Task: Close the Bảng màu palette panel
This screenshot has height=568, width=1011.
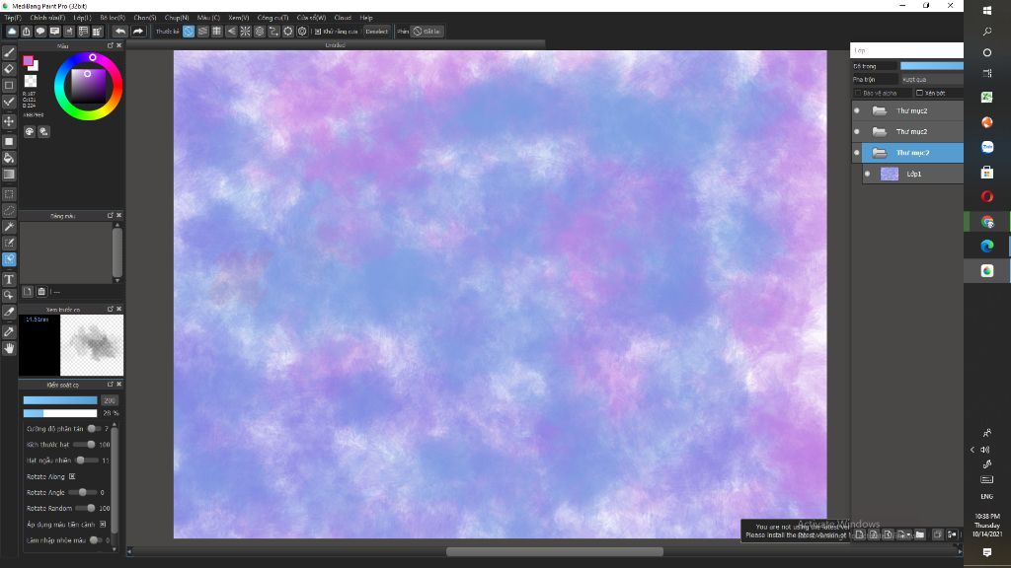Action: point(118,216)
